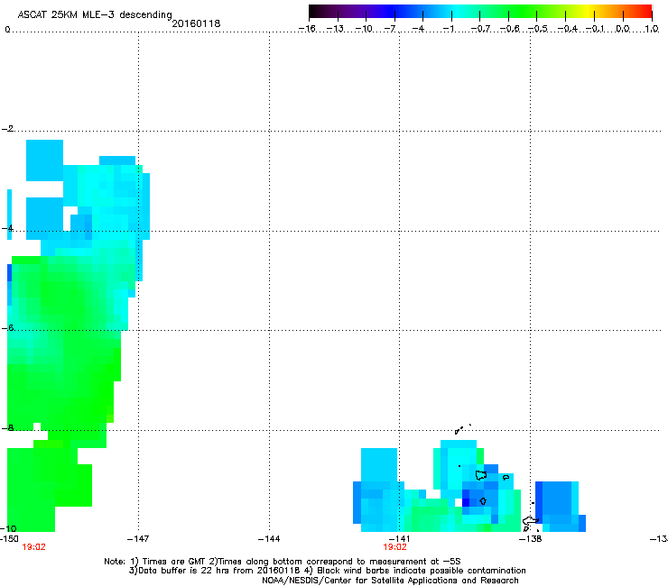
Task: Click the -141 longitude axis label
Action: [x=399, y=539]
